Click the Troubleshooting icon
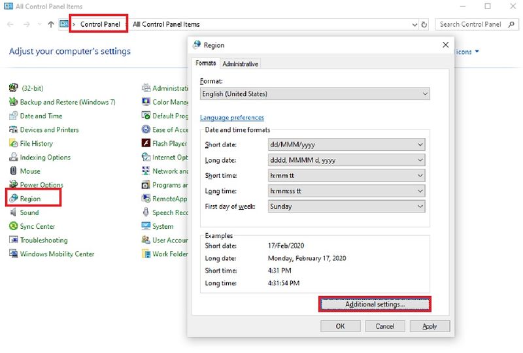The width and height of the screenshot is (523, 353). 14,240
